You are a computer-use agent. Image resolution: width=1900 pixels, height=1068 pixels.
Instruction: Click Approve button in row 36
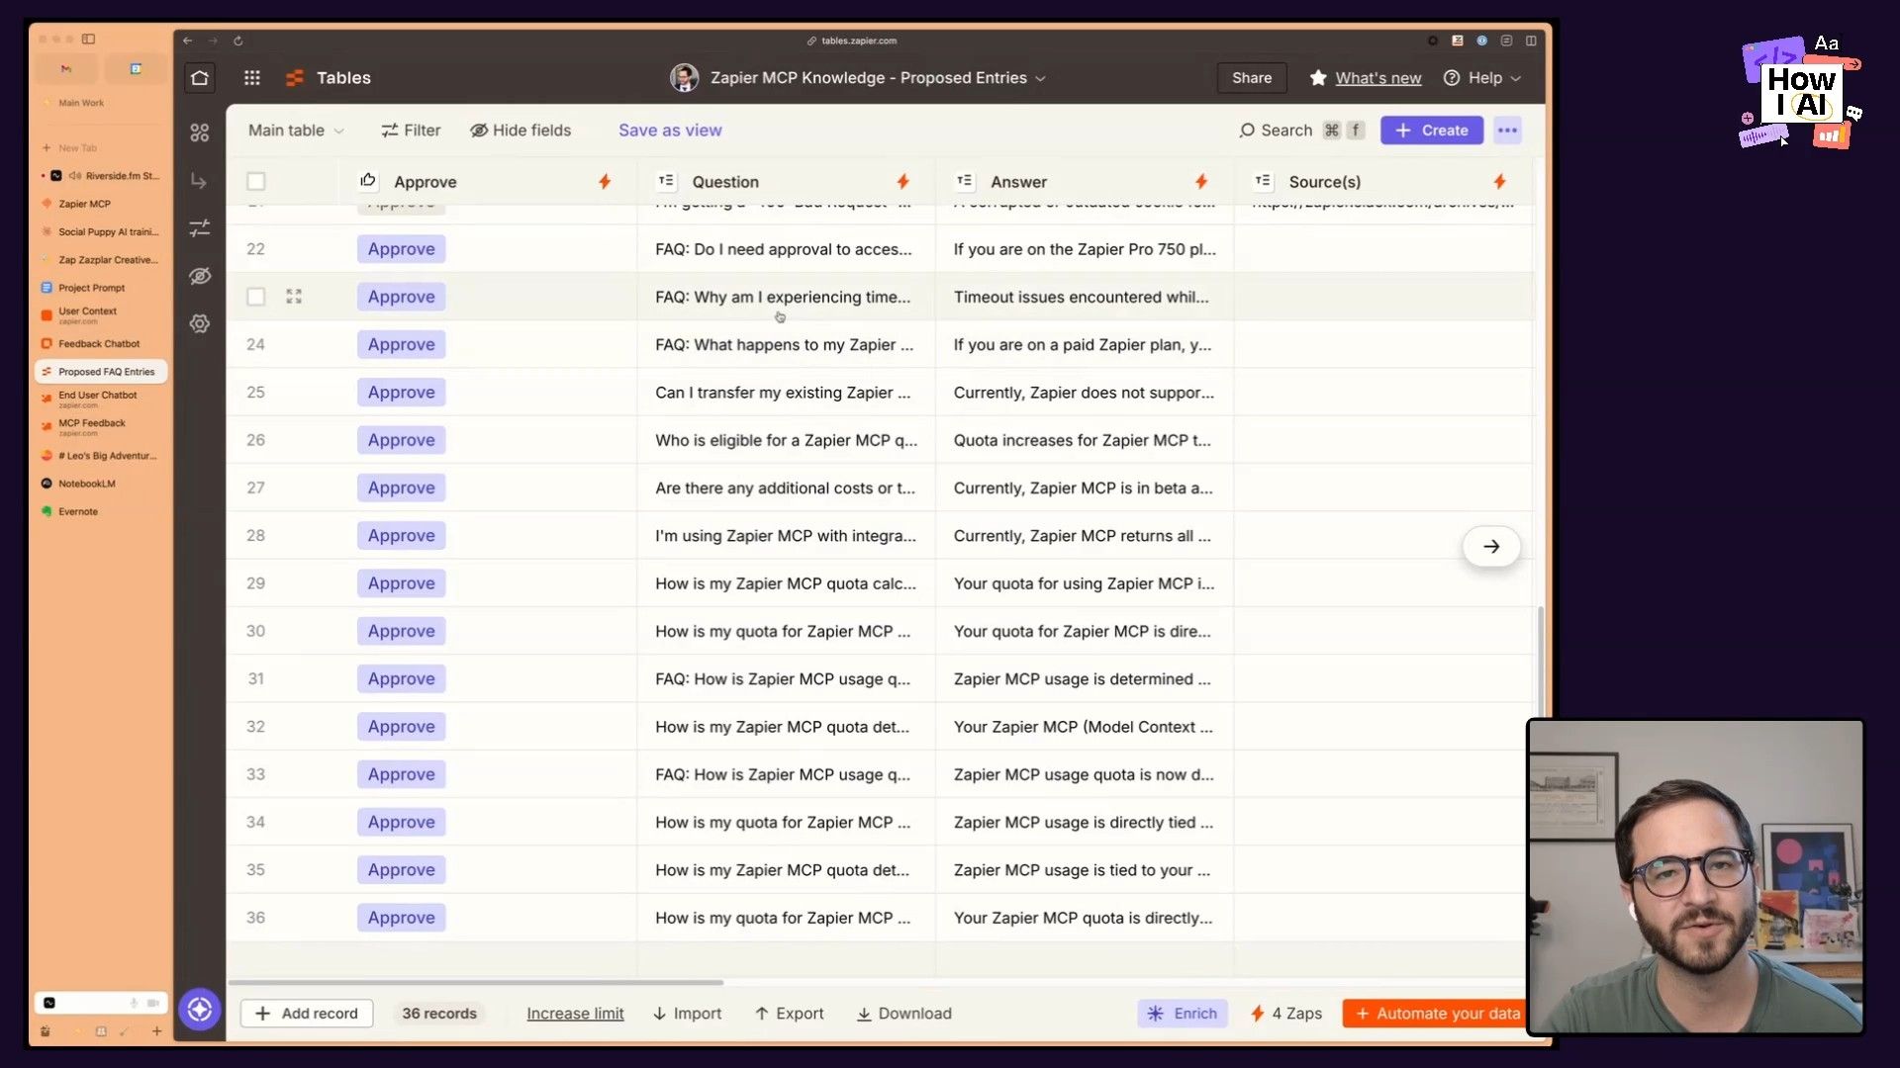coord(401,918)
